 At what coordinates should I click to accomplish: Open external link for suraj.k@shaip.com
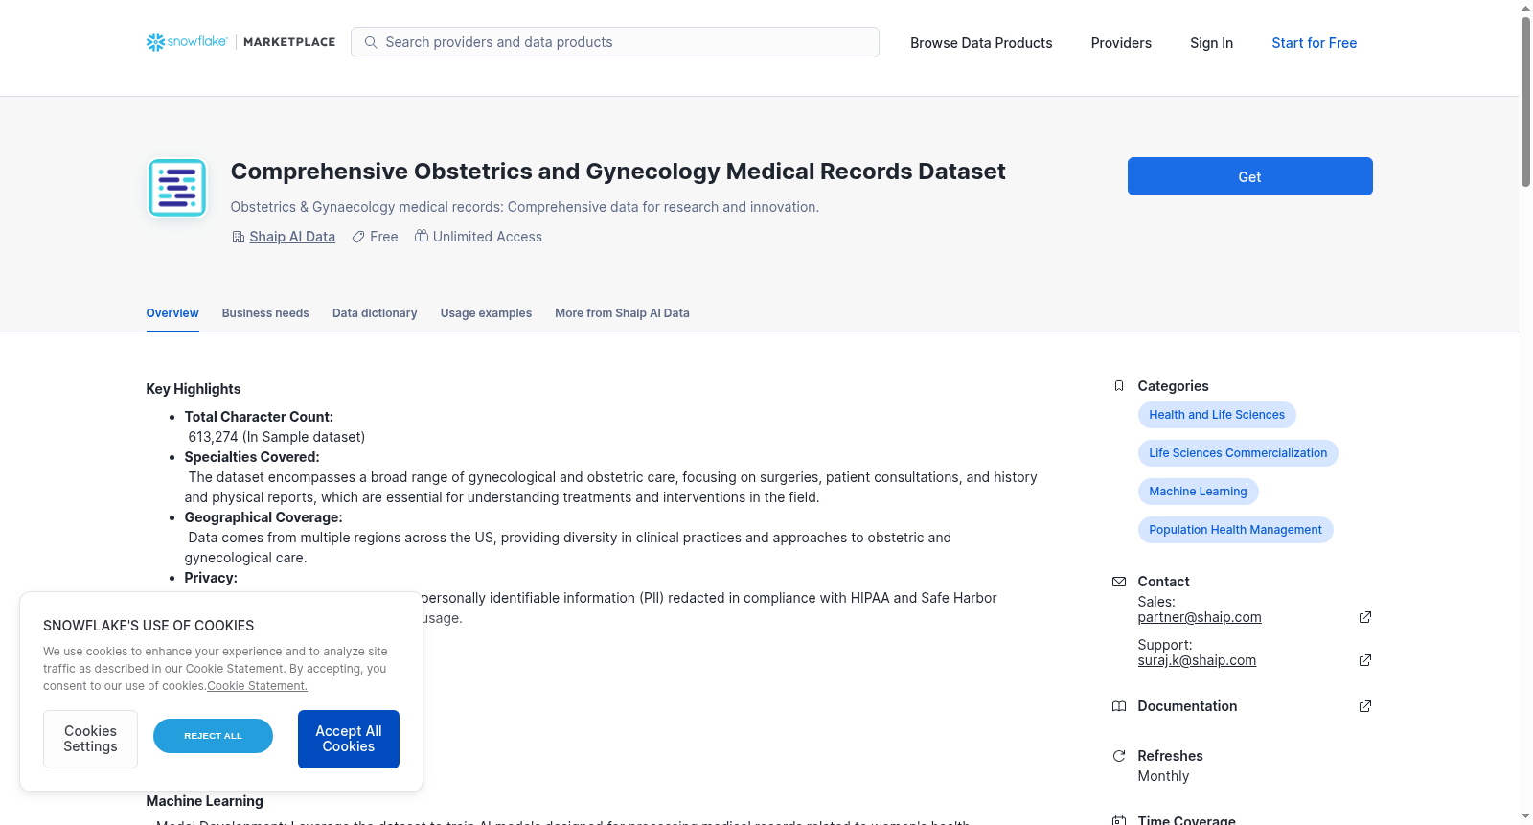(x=1365, y=660)
